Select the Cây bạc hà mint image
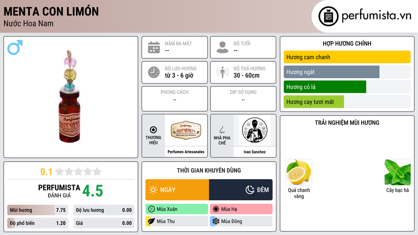Viewport: 418px width, 235px height. 398,173
